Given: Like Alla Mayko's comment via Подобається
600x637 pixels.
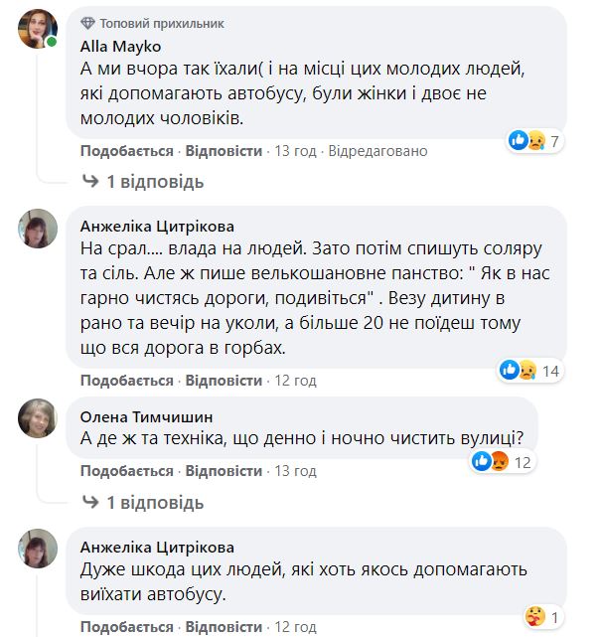Looking at the screenshot, I should pos(127,151).
